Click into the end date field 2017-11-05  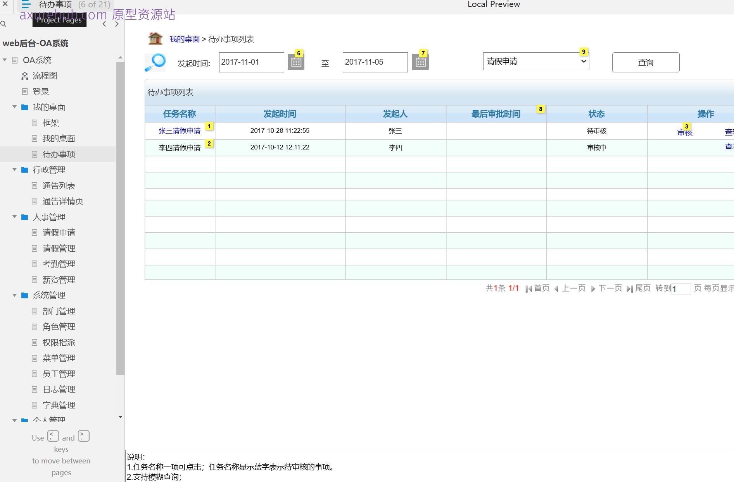pyautogui.click(x=375, y=62)
